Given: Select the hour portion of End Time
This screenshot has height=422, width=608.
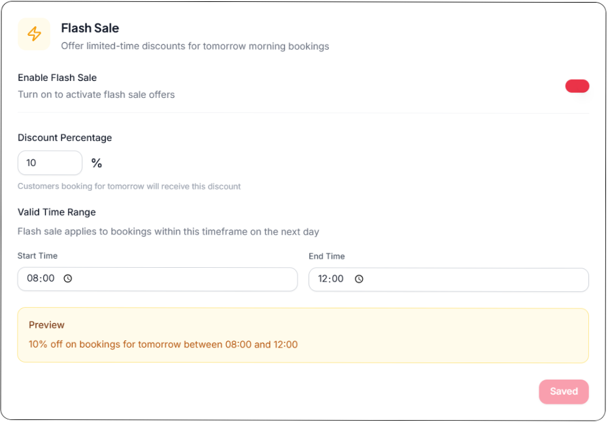Looking at the screenshot, I should pos(324,279).
